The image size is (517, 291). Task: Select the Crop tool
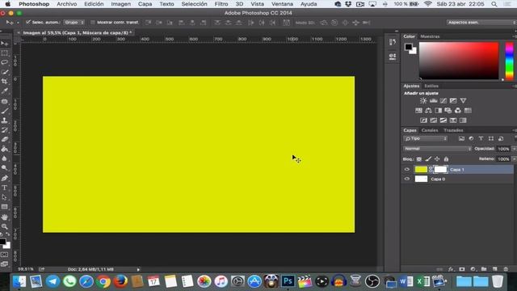(x=5, y=81)
